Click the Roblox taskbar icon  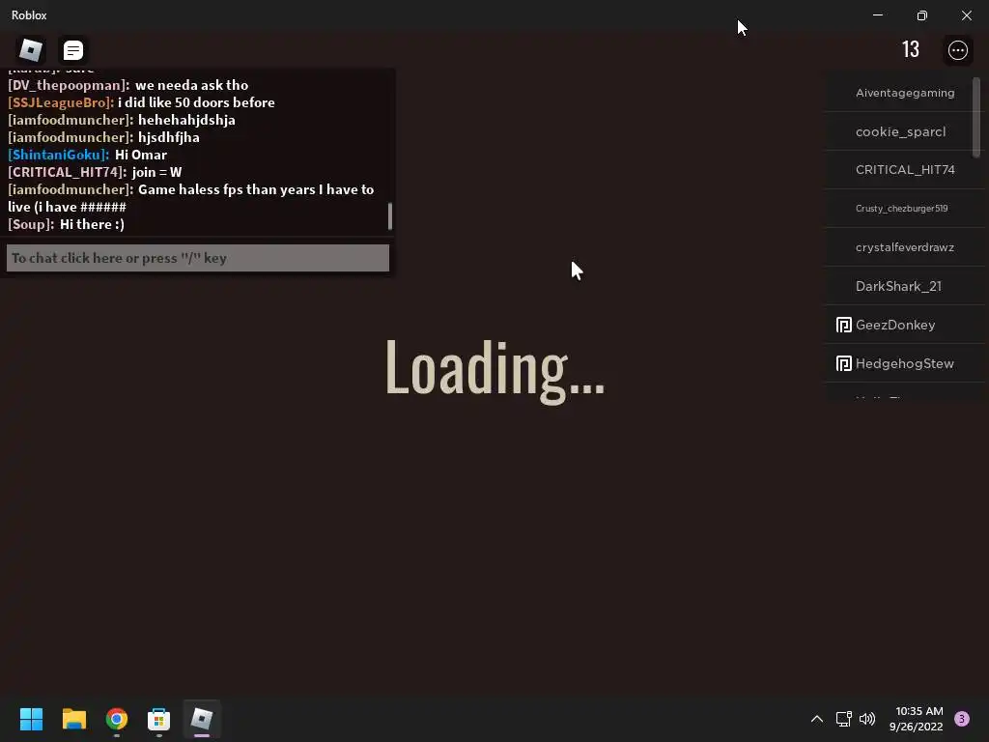[202, 719]
